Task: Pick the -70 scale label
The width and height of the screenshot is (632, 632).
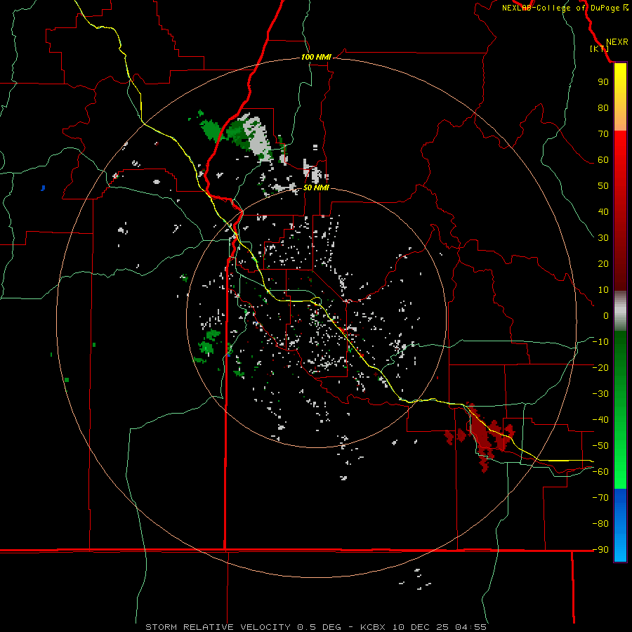Action: pyautogui.click(x=600, y=498)
